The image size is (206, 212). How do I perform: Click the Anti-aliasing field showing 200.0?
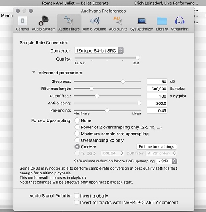coord(157,103)
